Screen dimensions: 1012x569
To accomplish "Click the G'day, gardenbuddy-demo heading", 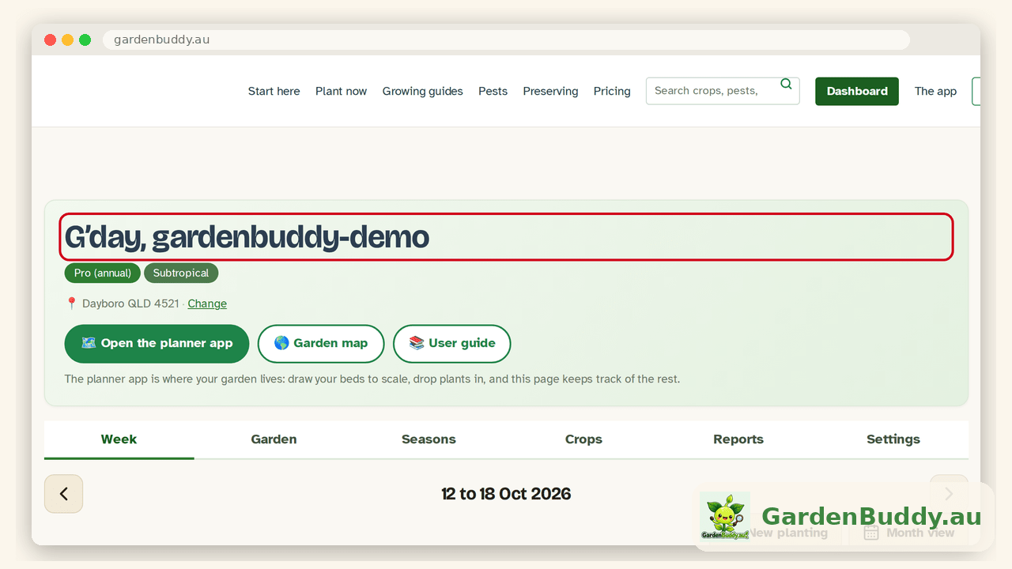I will tap(506, 237).
